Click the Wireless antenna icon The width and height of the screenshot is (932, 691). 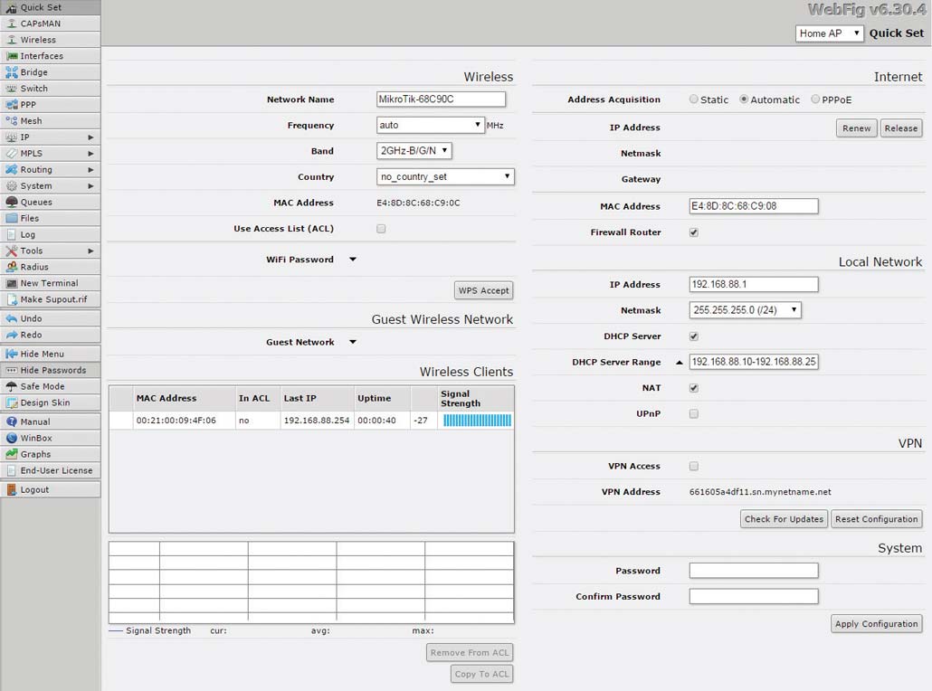point(11,40)
